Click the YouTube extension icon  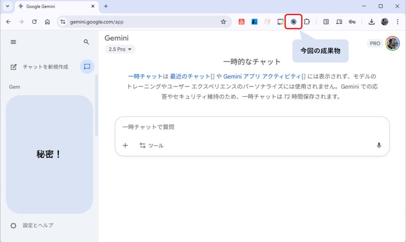(241, 22)
